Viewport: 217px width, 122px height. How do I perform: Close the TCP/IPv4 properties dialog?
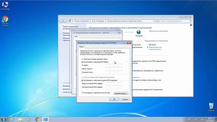click(x=129, y=43)
